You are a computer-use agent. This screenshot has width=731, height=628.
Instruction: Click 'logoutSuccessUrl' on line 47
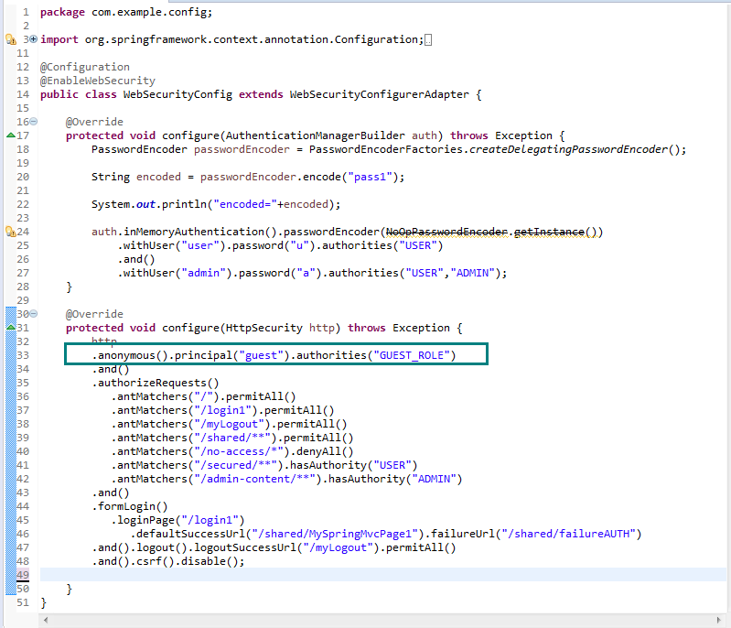click(245, 547)
